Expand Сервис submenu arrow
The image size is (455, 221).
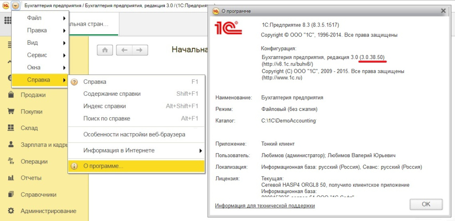(64, 55)
